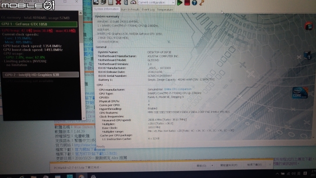Screen dimensions: 316x178
Task: Click the save results disk icon in BurnInTest toolbar
Action: point(96,3)
